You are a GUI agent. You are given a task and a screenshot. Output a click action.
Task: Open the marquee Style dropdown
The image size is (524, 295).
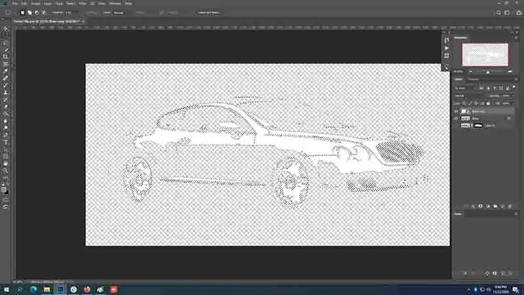click(x=119, y=12)
